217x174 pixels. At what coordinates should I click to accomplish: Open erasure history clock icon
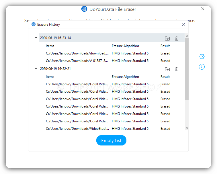pyautogui.click(x=202, y=67)
